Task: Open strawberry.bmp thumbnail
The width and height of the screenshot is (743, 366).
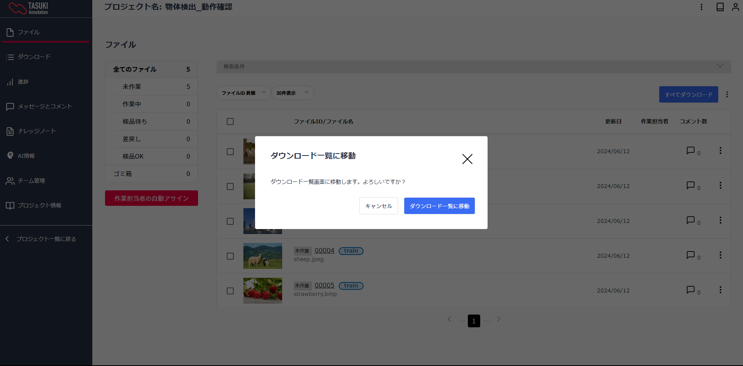Action: click(263, 291)
